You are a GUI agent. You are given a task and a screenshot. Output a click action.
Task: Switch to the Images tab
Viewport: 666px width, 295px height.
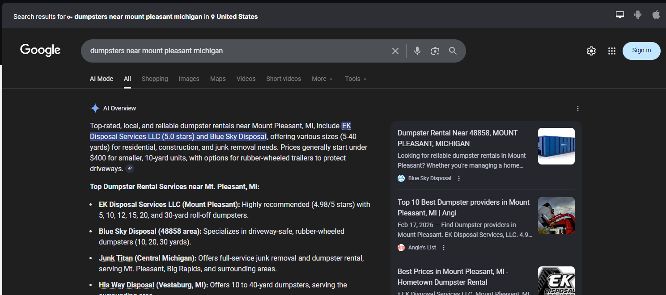[189, 79]
